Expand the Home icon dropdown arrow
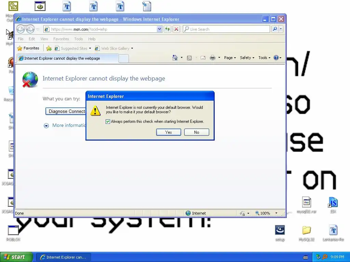Screen dimensions: 350x262 (181, 58)
